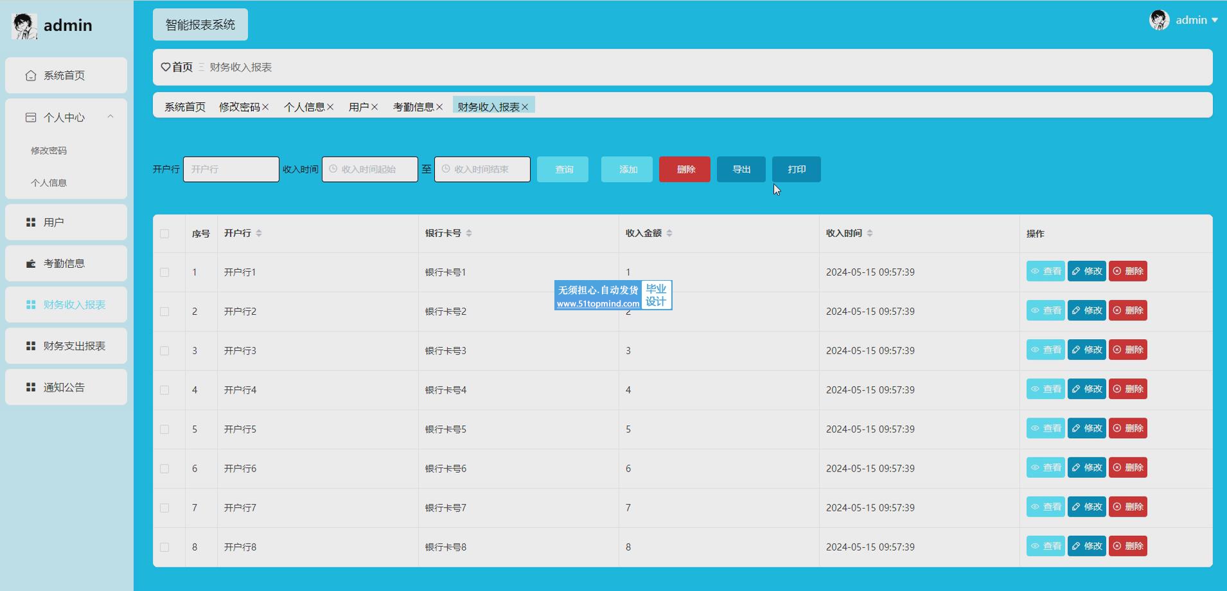View row 开户行7 with 查看 button
Image resolution: width=1227 pixels, height=591 pixels.
tap(1046, 507)
